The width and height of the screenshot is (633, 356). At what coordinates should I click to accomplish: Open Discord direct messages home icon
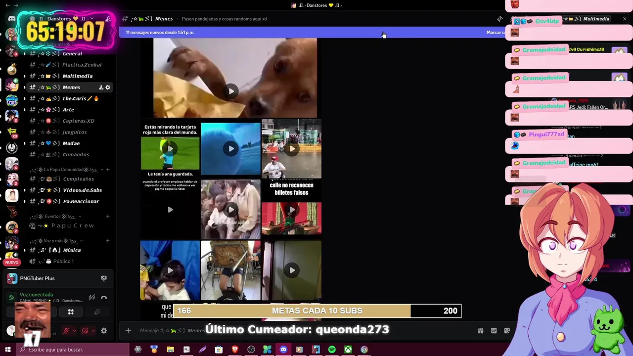[x=11, y=19]
